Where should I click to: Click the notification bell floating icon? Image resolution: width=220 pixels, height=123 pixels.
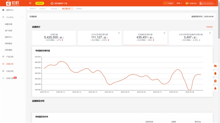point(215,88)
